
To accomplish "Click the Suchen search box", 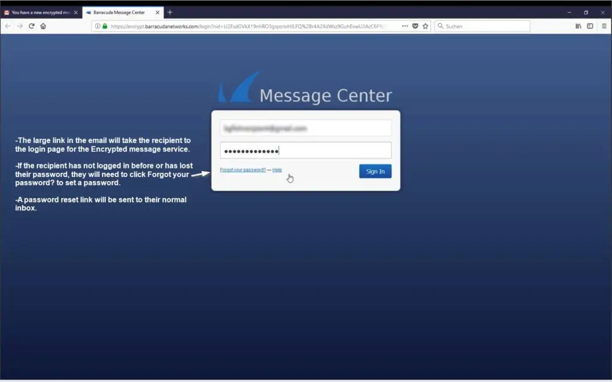I will pos(482,26).
